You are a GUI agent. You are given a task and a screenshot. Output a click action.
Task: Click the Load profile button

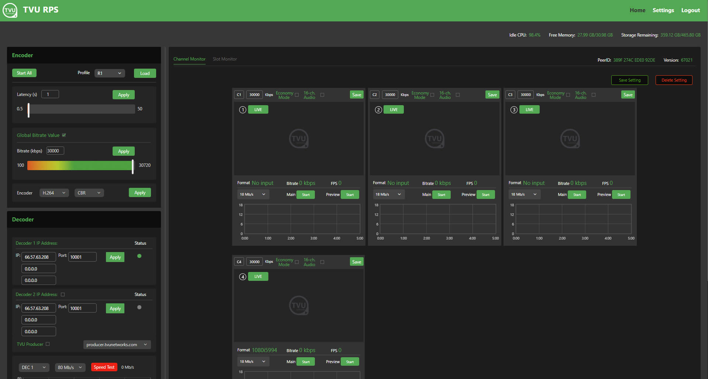pos(145,73)
